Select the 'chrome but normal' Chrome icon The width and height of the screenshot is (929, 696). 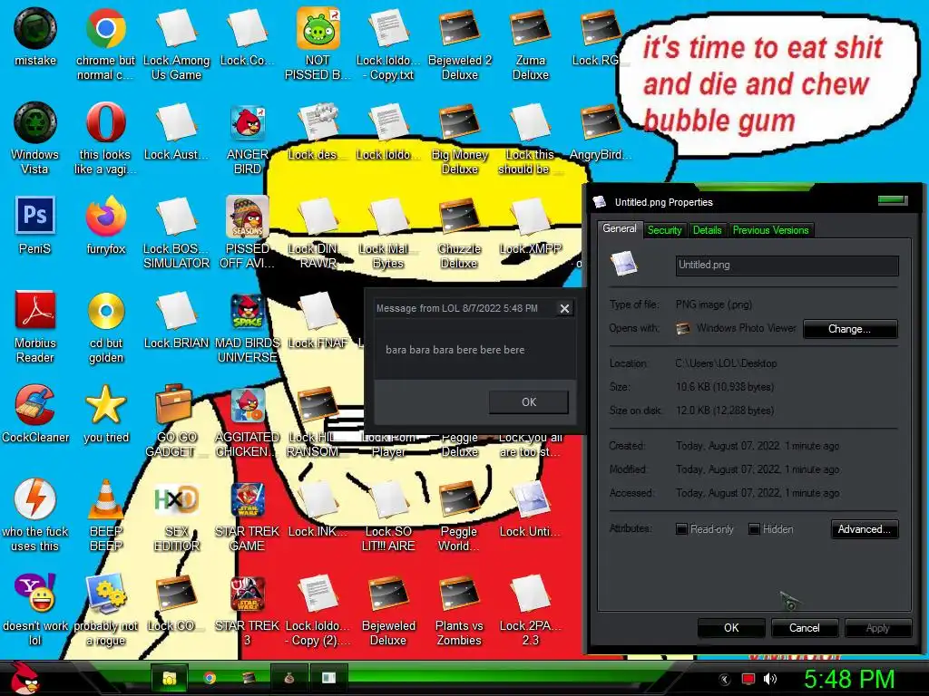click(x=105, y=28)
